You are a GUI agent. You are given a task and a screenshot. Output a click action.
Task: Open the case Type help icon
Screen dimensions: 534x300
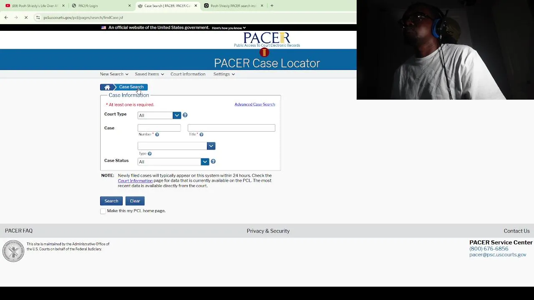click(x=149, y=154)
